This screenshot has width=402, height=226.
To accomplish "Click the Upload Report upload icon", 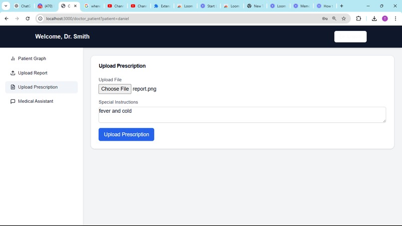I will point(13,73).
